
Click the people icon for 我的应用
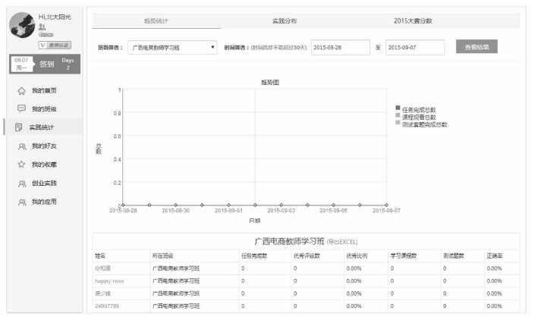click(22, 202)
